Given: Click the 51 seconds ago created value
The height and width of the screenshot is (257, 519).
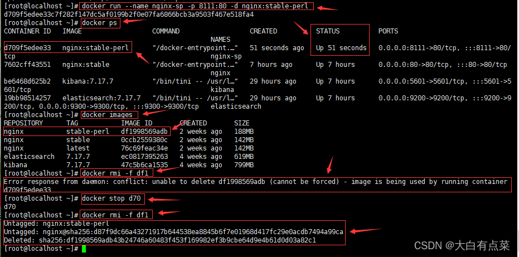Looking at the screenshot, I should click(x=277, y=48).
